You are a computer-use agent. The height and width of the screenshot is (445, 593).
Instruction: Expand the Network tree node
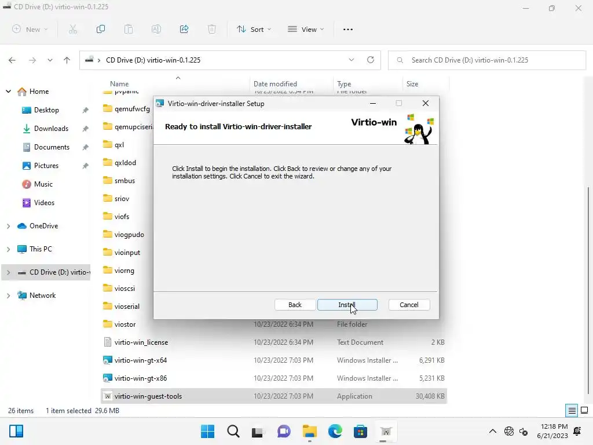8,296
